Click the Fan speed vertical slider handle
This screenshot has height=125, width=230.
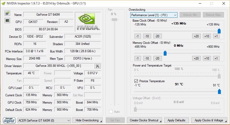(x=114, y=20)
